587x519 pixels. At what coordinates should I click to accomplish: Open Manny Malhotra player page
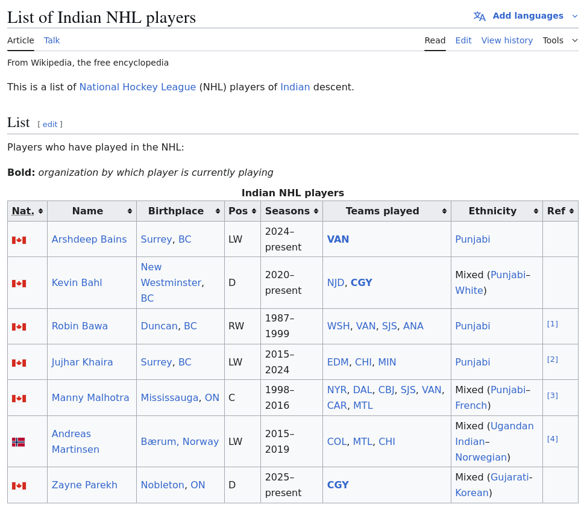click(x=90, y=397)
